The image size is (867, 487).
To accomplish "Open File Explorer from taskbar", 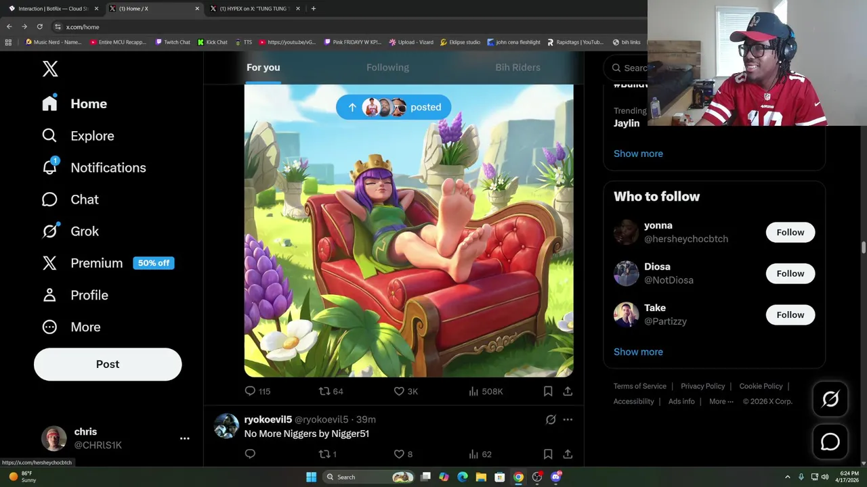I will pos(481,477).
